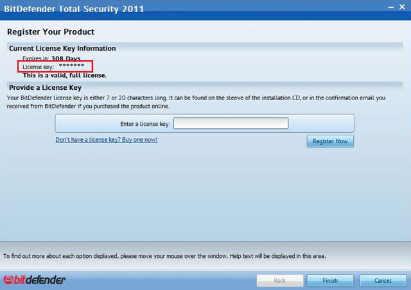Click the BitDefender Total Security 2011 title
Viewport: 411px width, 290px height.
tap(74, 9)
